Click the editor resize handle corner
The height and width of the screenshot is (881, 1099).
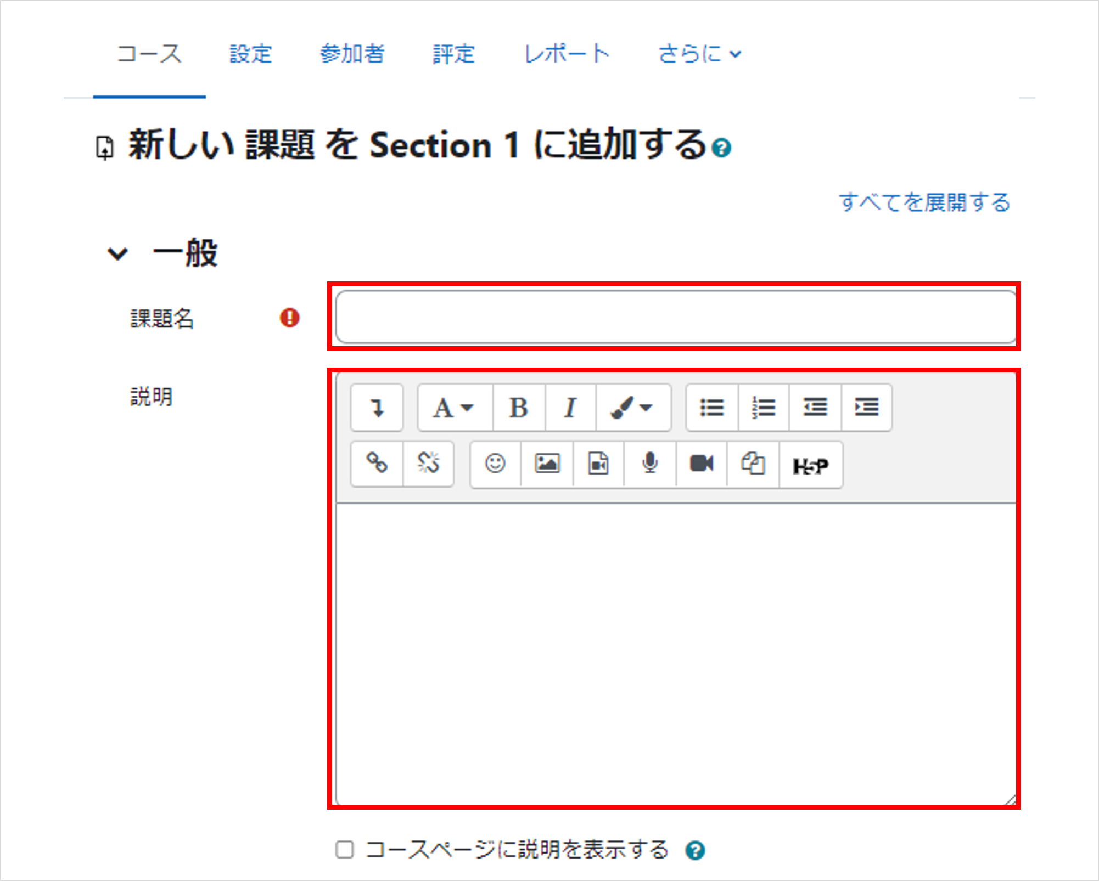tap(1010, 799)
